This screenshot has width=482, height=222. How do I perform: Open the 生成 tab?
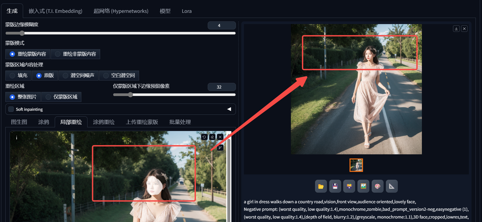[12, 11]
